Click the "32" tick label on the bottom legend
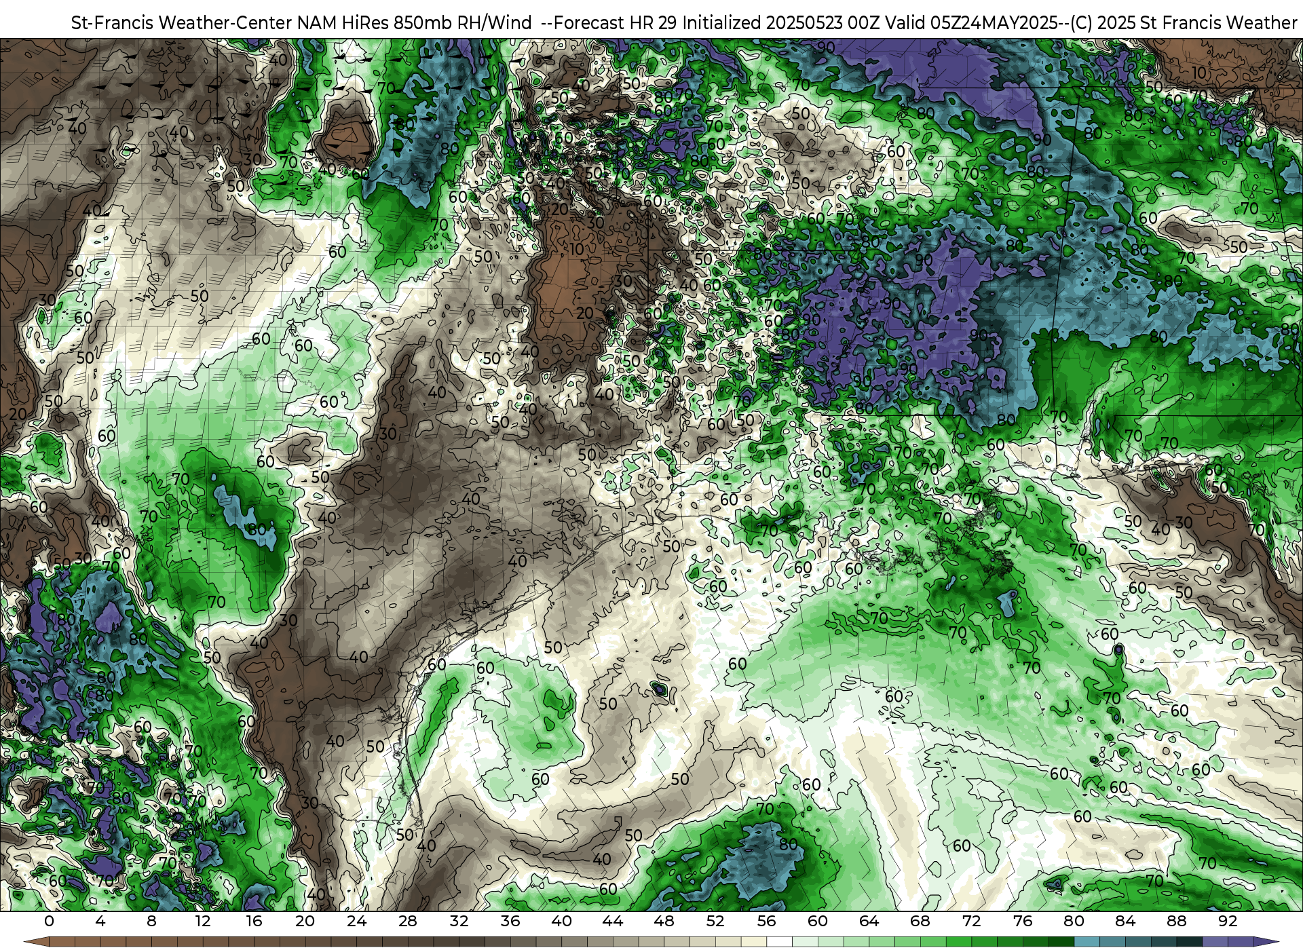1303x950 pixels. coord(459,921)
